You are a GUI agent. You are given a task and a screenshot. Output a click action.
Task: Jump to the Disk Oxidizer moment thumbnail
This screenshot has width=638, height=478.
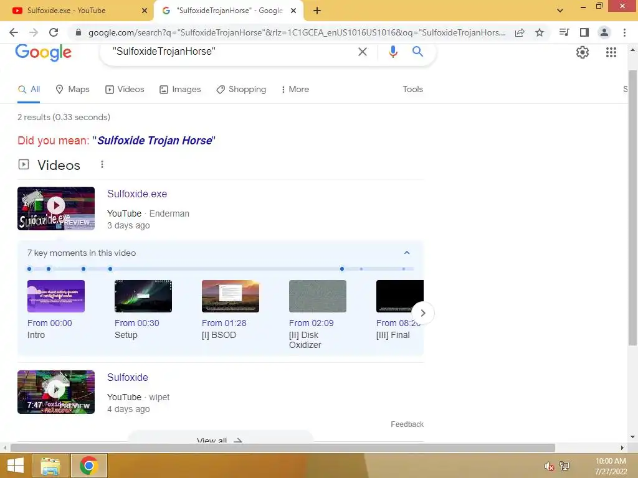point(318,296)
